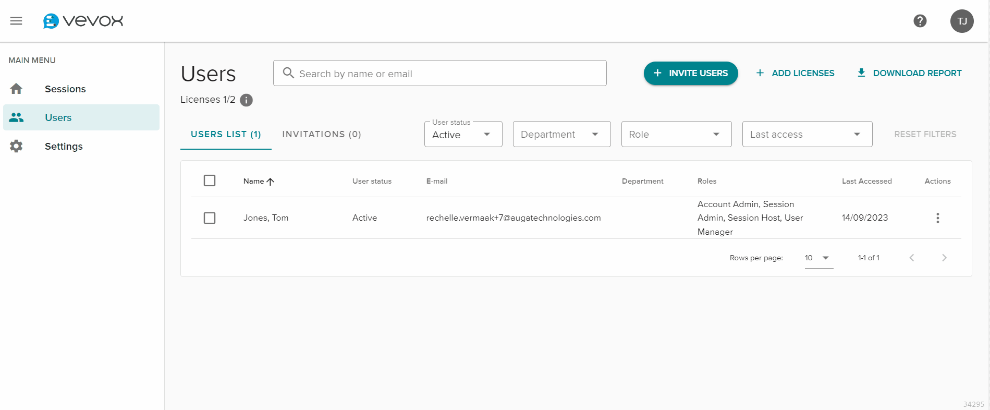This screenshot has width=990, height=410.
Task: Click the roles cell for Jones, Tom
Action: [750, 218]
